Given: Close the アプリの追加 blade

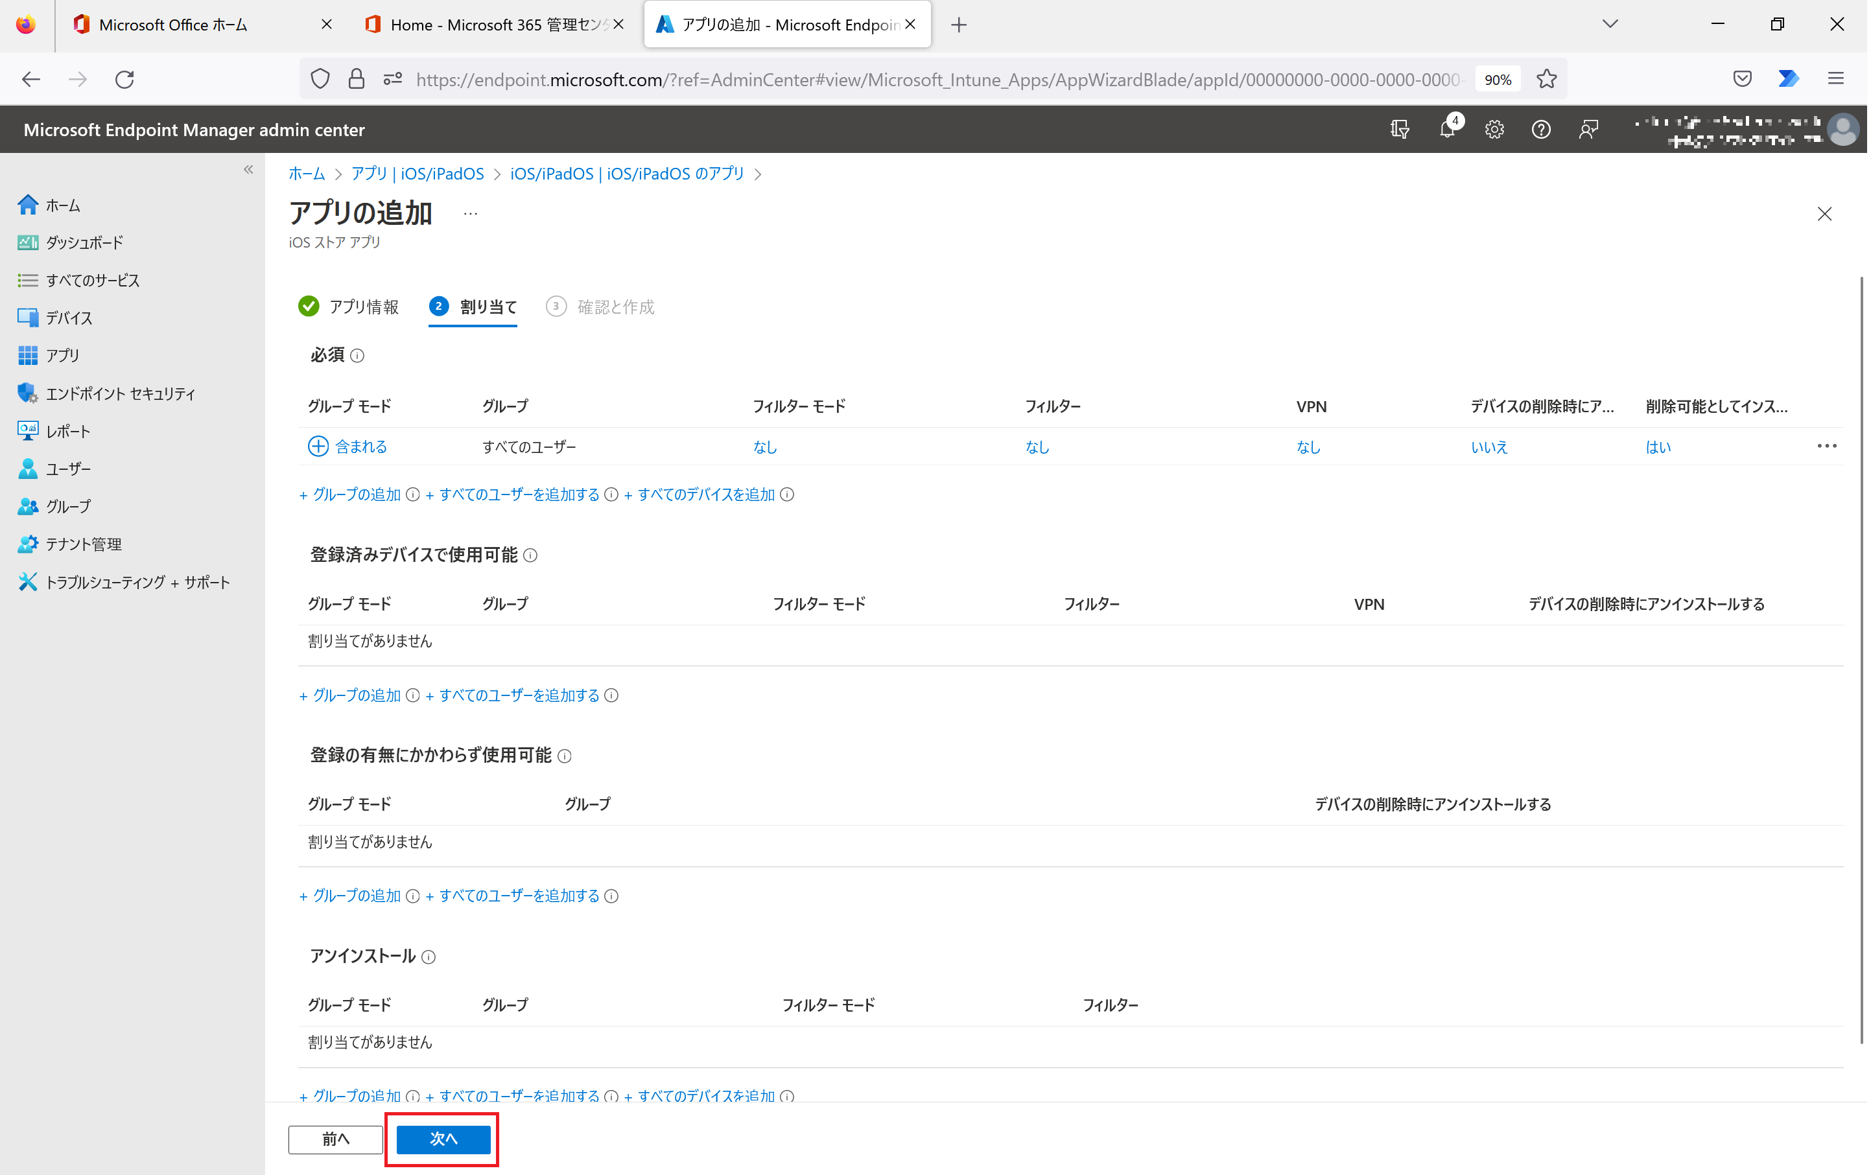Looking at the screenshot, I should [1824, 214].
